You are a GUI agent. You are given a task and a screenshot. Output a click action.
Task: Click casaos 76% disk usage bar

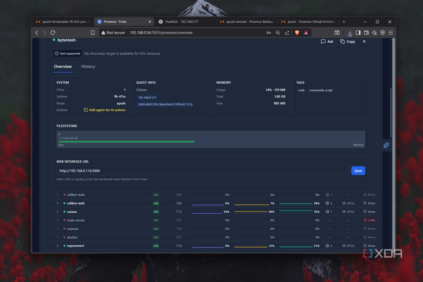pos(299,212)
